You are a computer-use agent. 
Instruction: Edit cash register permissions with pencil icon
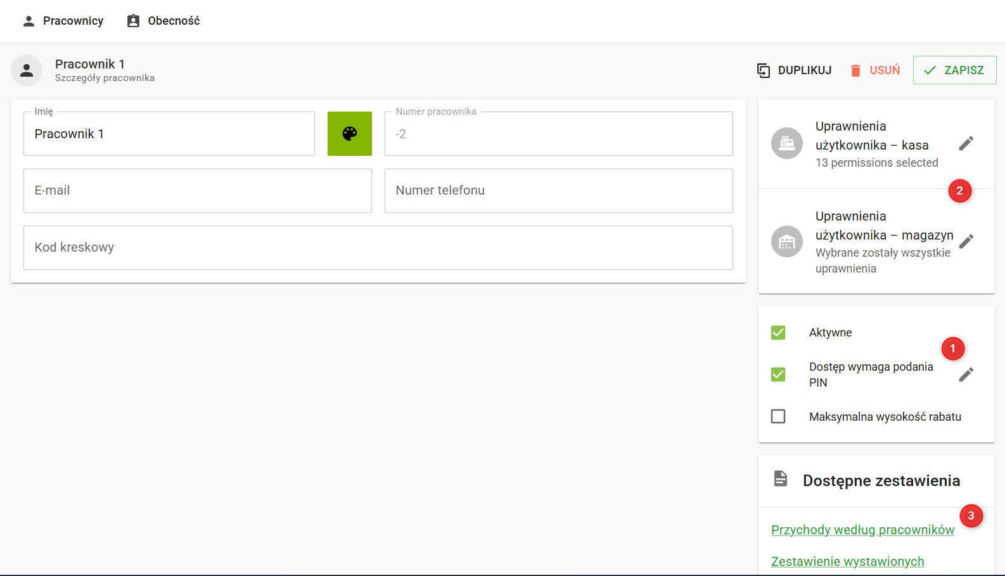[x=966, y=143]
